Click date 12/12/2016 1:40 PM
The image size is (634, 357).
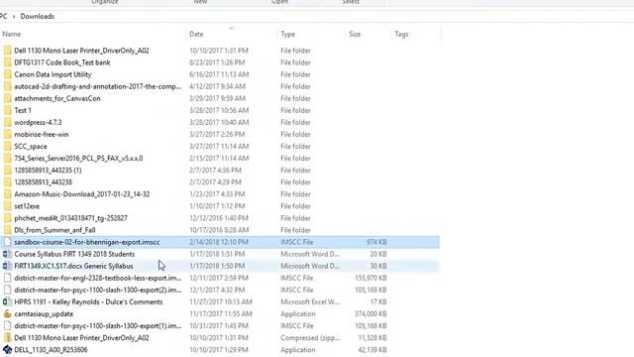tap(219, 218)
